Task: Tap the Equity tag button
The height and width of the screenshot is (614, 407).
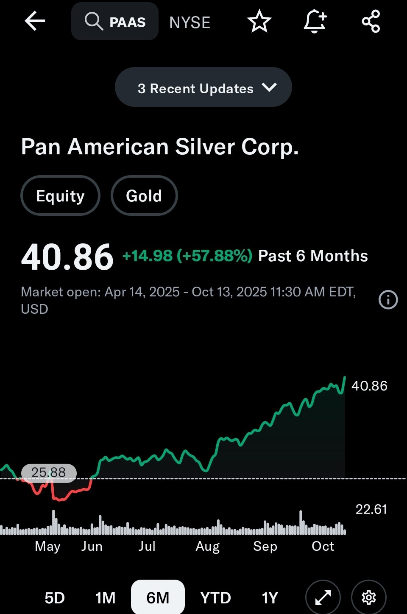Action: [60, 196]
